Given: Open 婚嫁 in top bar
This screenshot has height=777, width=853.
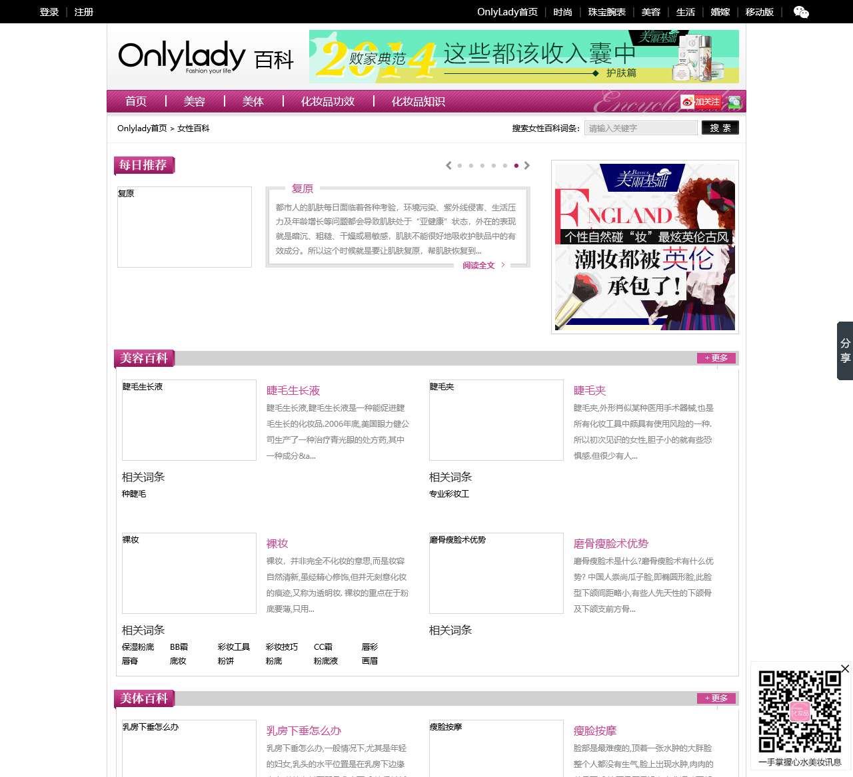Looking at the screenshot, I should [x=720, y=12].
